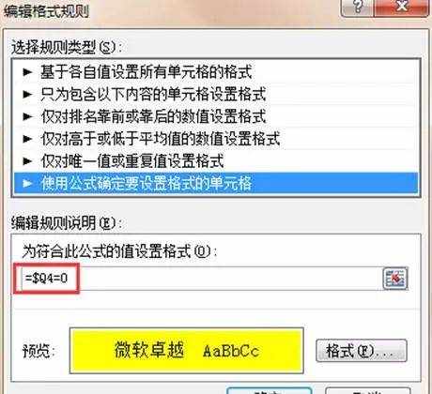This screenshot has width=432, height=394.
Task: Click the 编辑规则说明(E) label
Action: click(x=66, y=223)
